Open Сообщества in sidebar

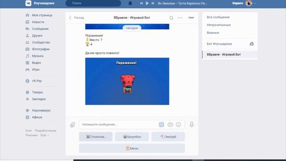coord(41,42)
